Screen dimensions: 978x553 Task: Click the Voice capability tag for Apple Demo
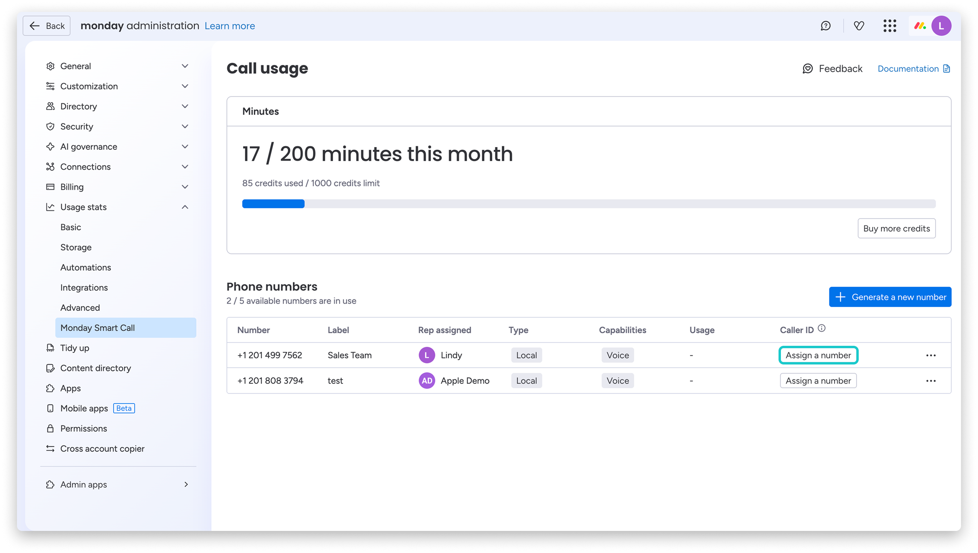617,380
